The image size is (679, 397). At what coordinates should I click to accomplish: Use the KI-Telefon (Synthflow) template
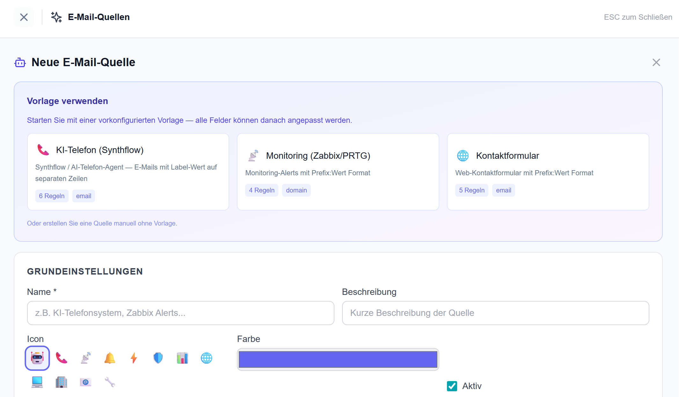128,172
